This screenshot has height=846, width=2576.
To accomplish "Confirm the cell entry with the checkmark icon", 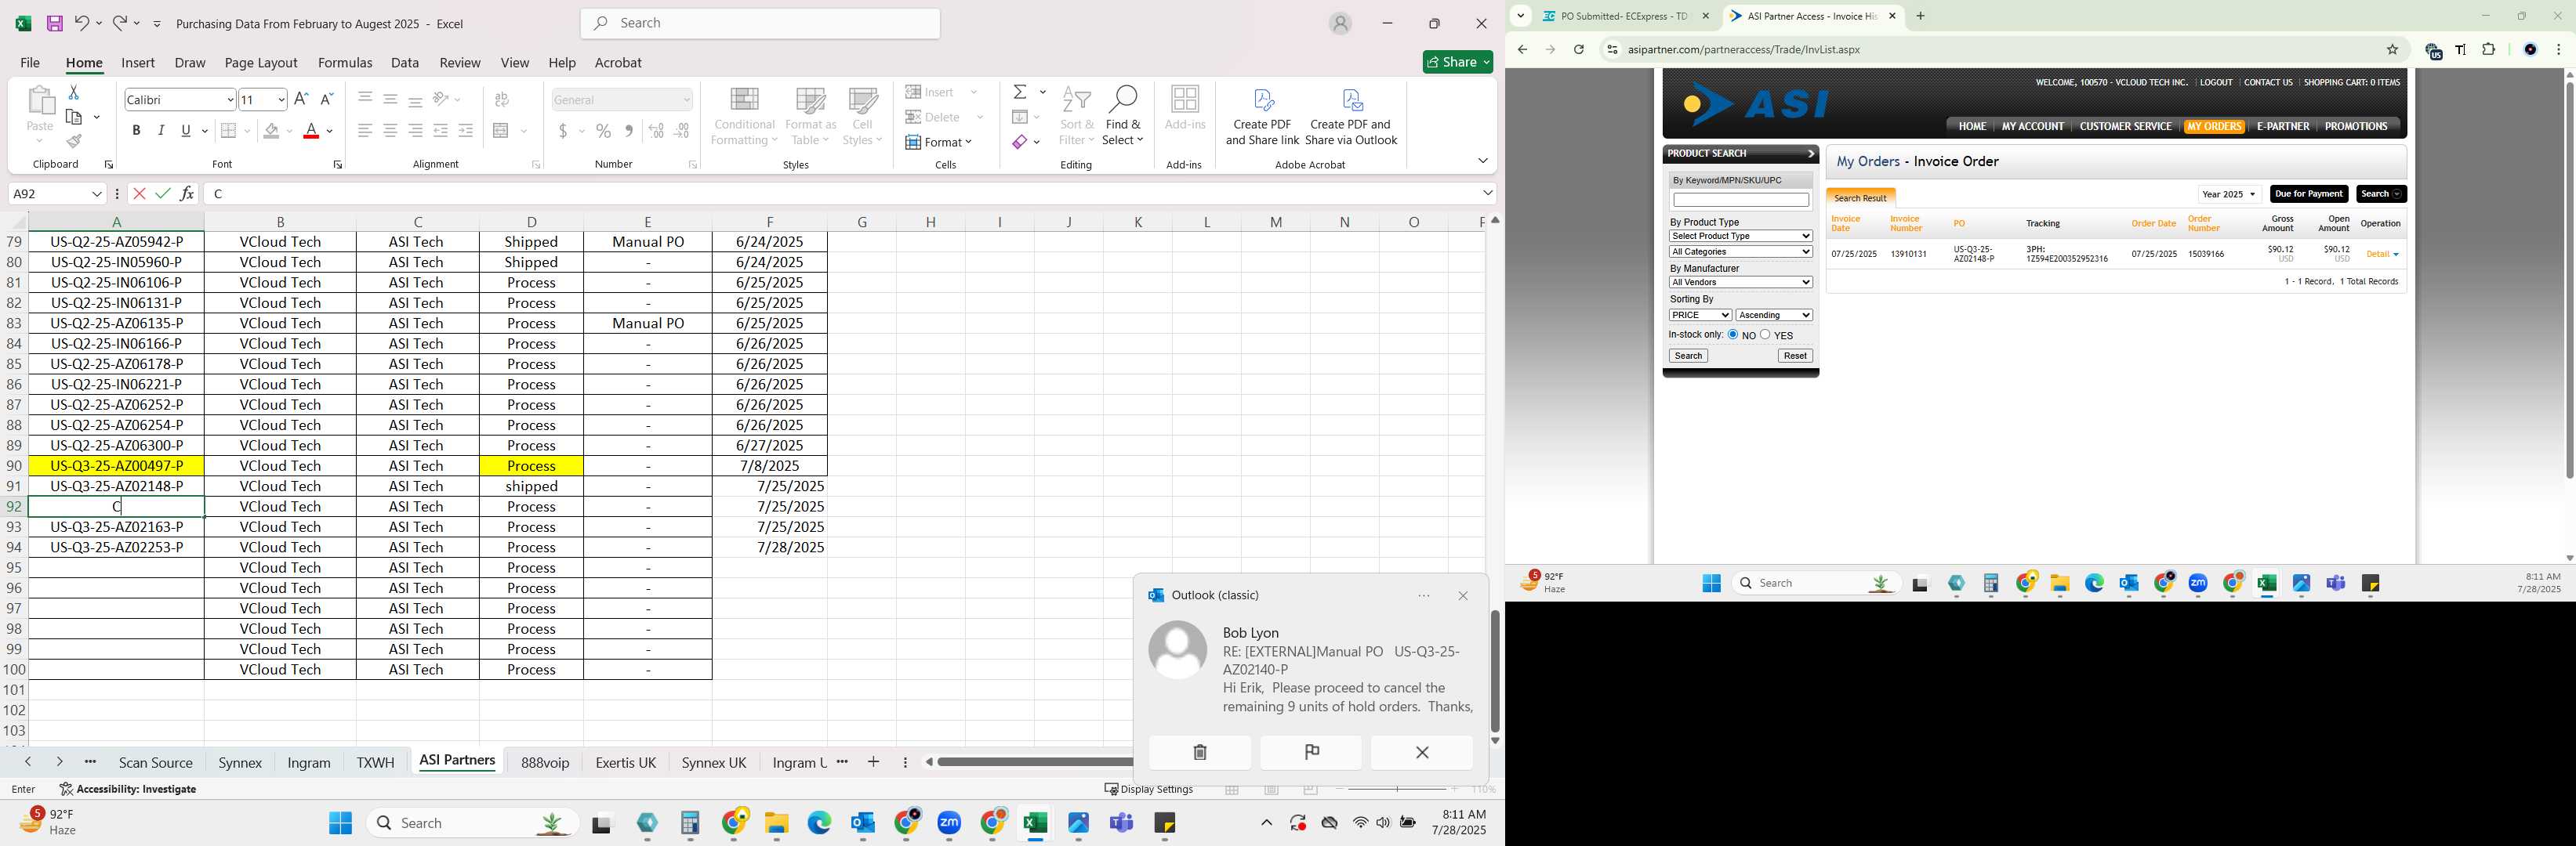I will point(163,193).
